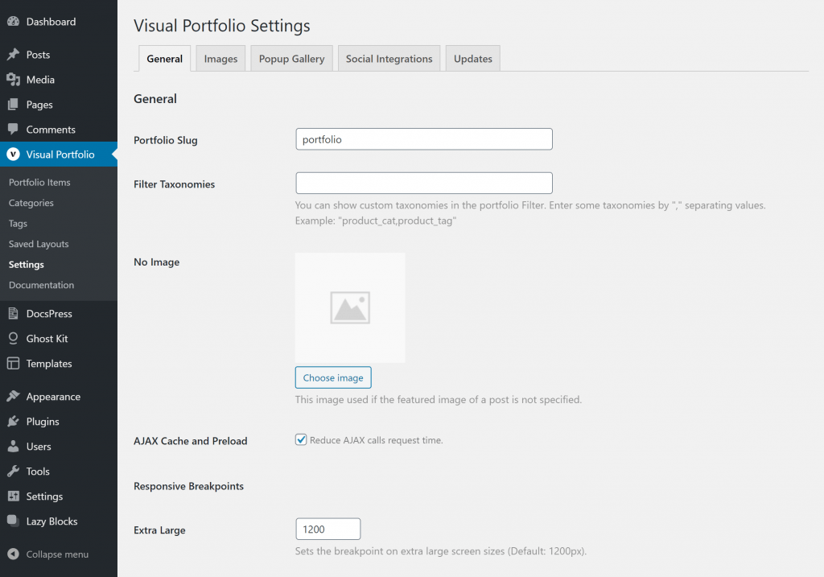Click the Visual Portfolio Settings heading

pos(222,26)
